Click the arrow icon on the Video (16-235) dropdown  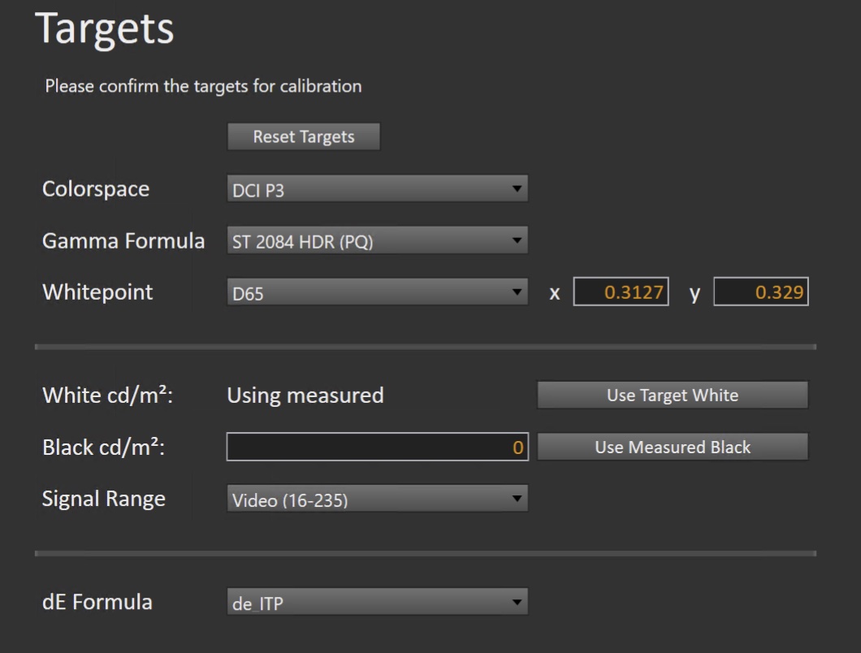coord(517,499)
